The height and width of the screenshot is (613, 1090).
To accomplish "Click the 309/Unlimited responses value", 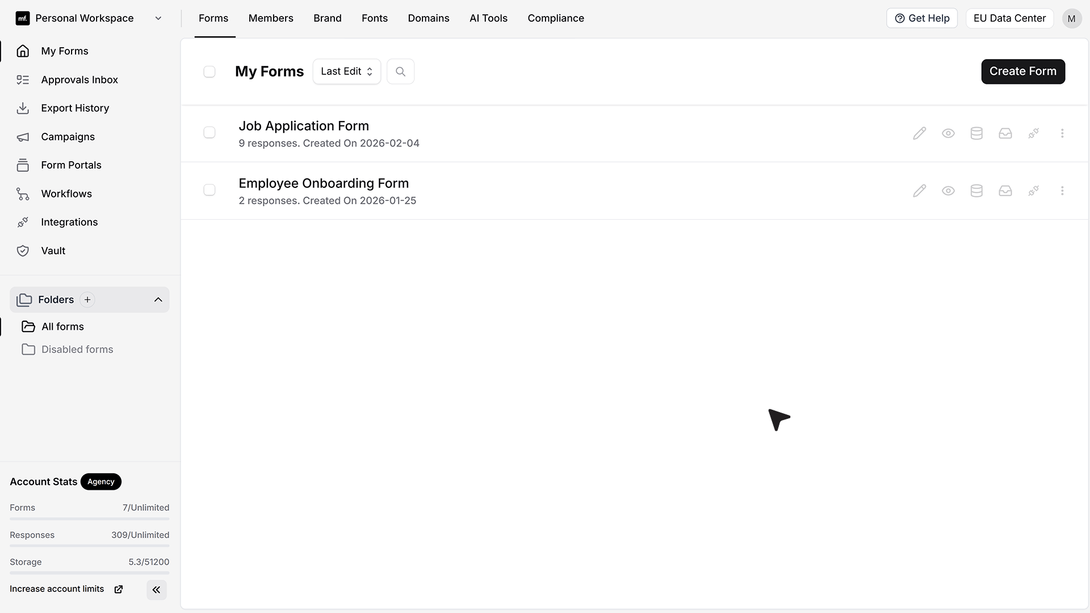I will pos(140,535).
